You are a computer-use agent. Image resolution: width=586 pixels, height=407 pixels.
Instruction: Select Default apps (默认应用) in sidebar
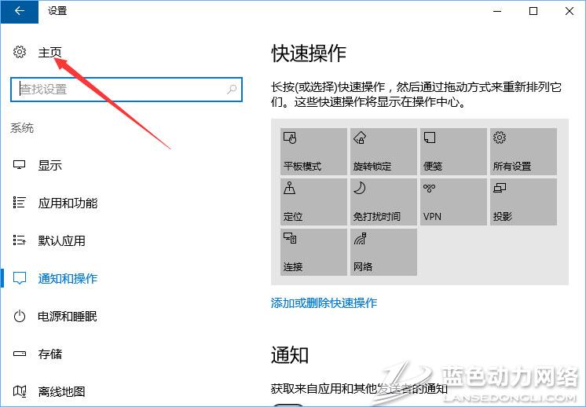coord(61,240)
